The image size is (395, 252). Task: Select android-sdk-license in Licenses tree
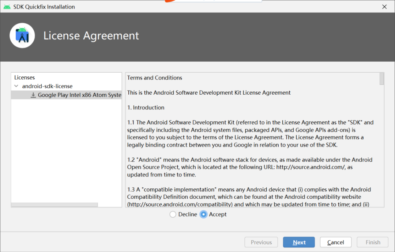pyautogui.click(x=47, y=86)
